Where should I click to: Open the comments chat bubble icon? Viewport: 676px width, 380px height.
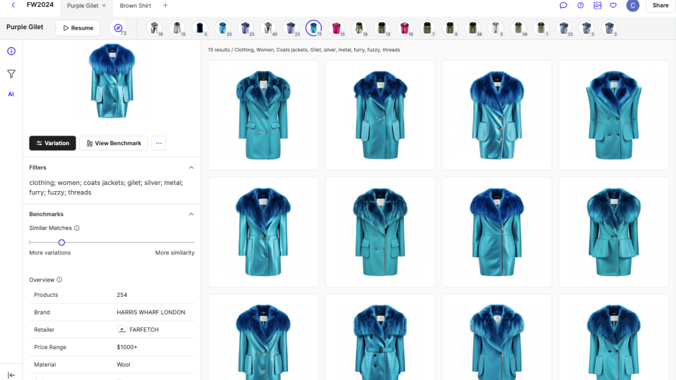coord(563,5)
